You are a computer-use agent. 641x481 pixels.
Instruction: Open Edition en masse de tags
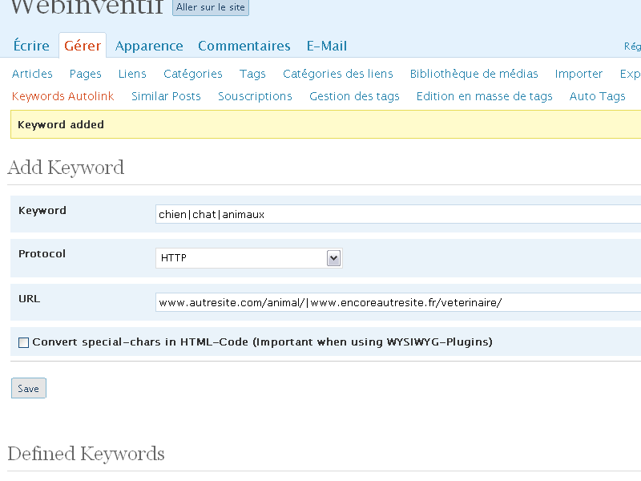pos(484,96)
